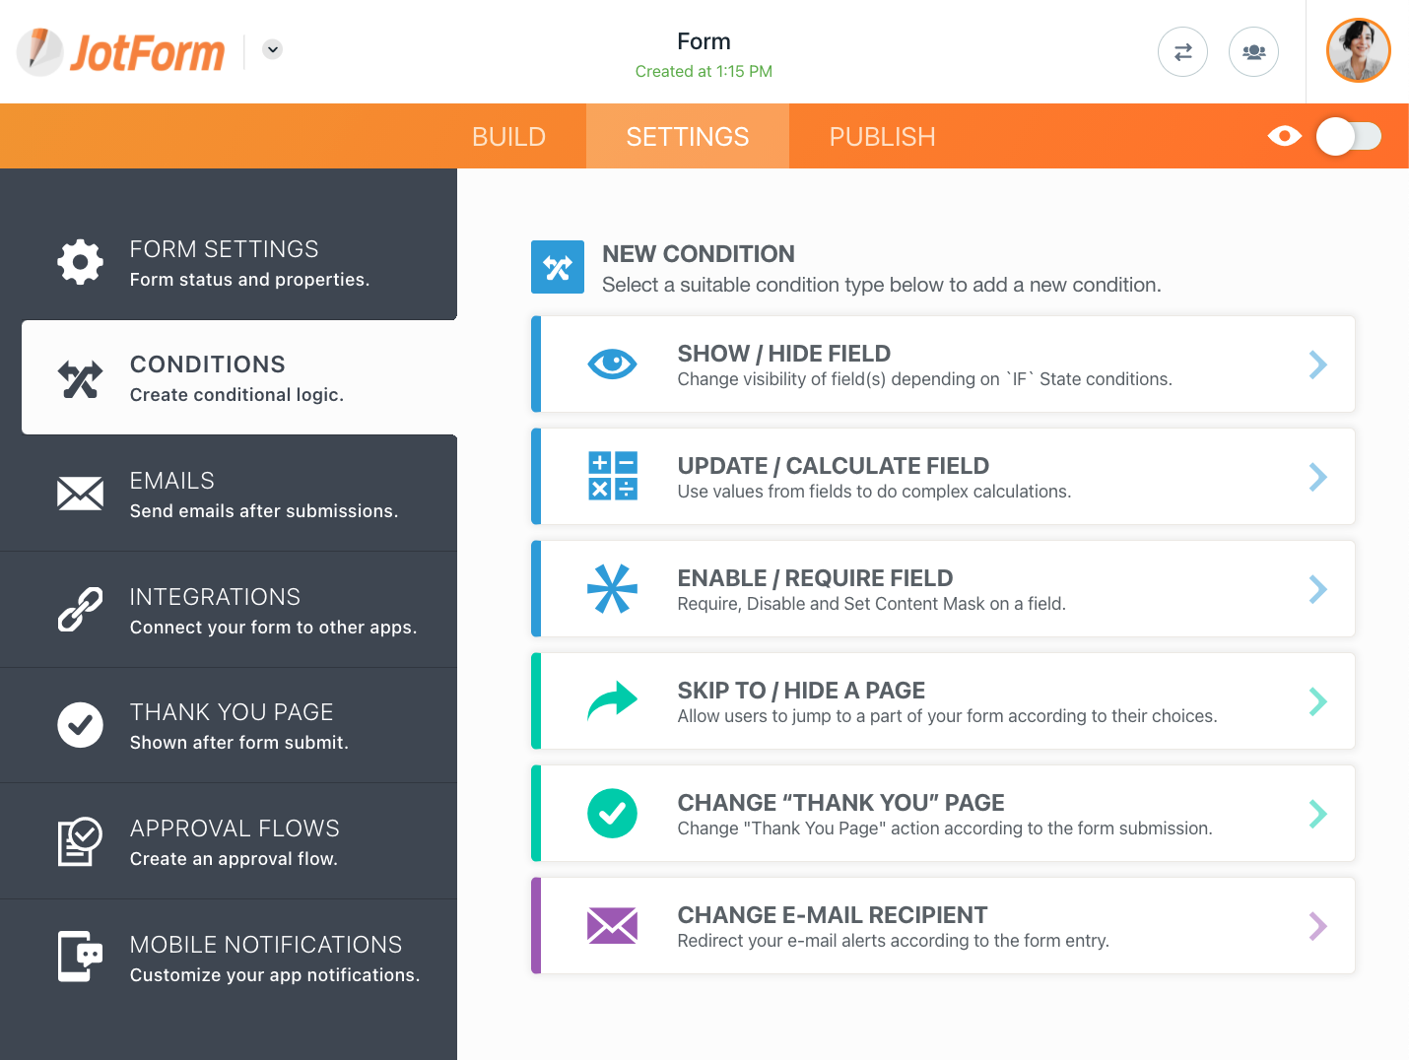1409x1060 pixels.
Task: Click "Form status and properties." subtitle
Action: pyautogui.click(x=249, y=280)
